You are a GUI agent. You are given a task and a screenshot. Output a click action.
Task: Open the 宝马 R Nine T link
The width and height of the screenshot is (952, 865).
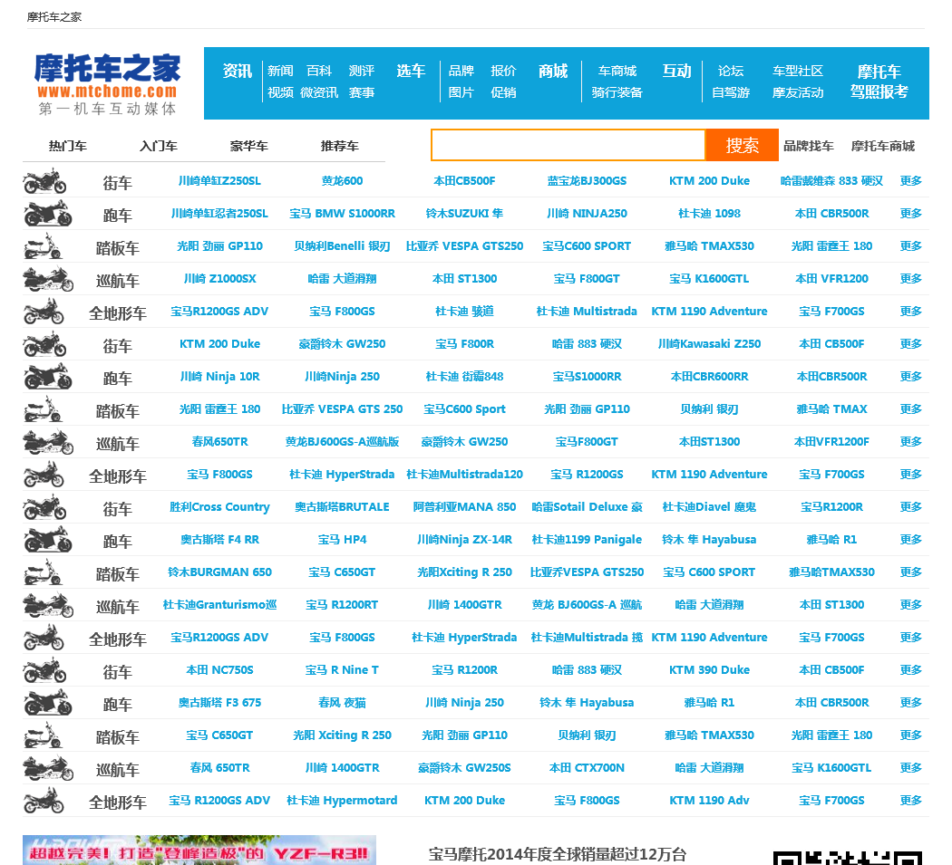pyautogui.click(x=343, y=670)
